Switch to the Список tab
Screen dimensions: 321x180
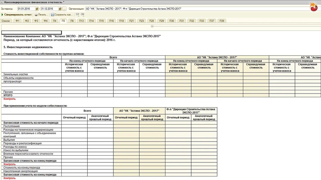click(6, 21)
